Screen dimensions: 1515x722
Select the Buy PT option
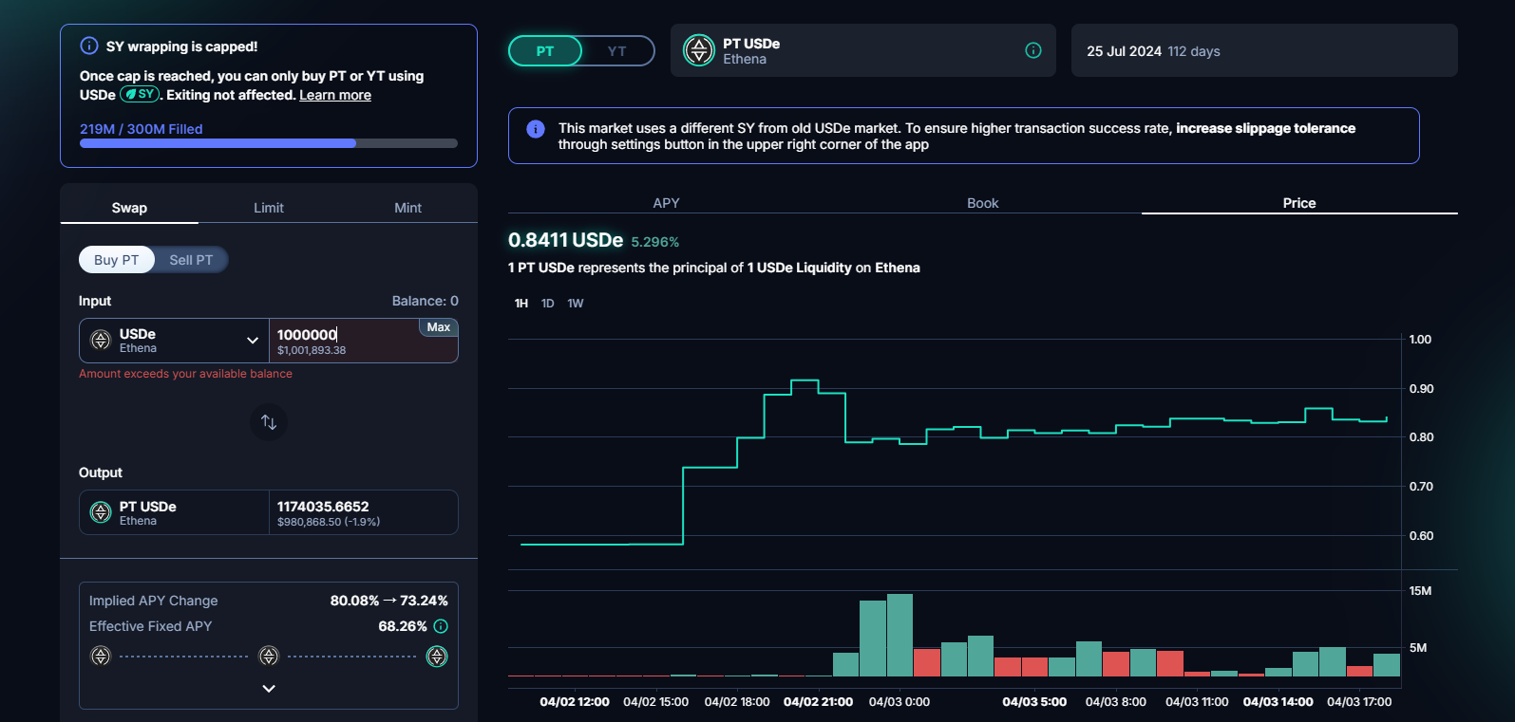tap(117, 260)
